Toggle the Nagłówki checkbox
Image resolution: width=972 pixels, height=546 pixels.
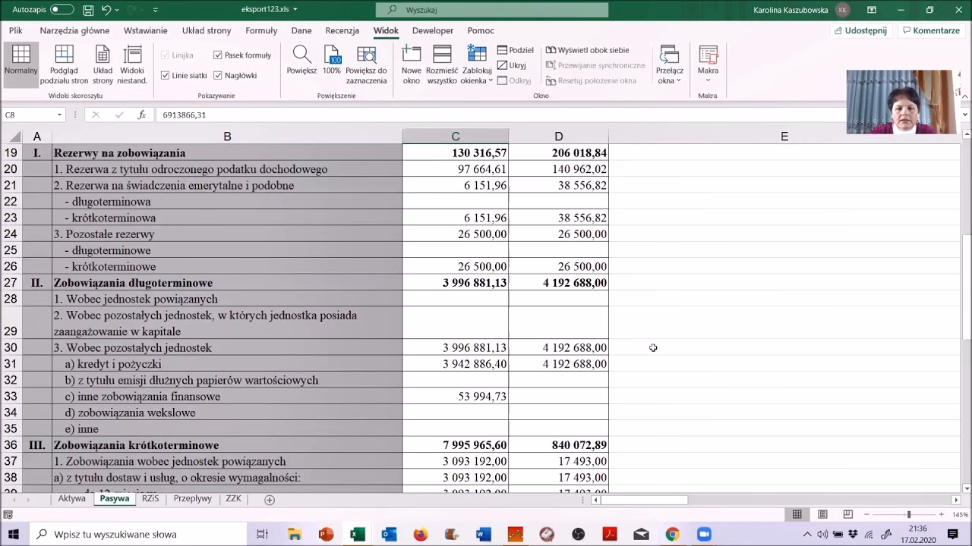point(218,76)
